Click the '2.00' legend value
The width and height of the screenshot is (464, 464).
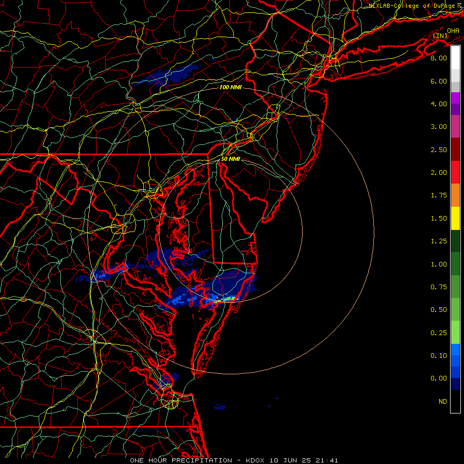click(439, 173)
